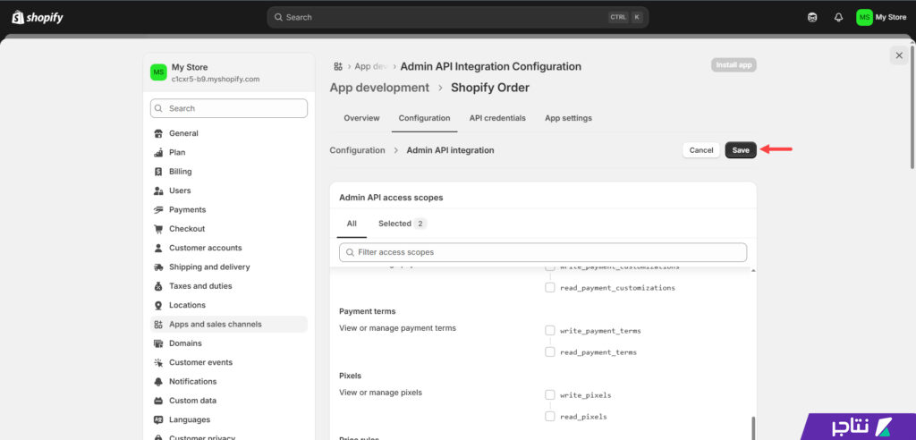The image size is (916, 440).
Task: Check read_payment_terms scope
Action: point(550,351)
